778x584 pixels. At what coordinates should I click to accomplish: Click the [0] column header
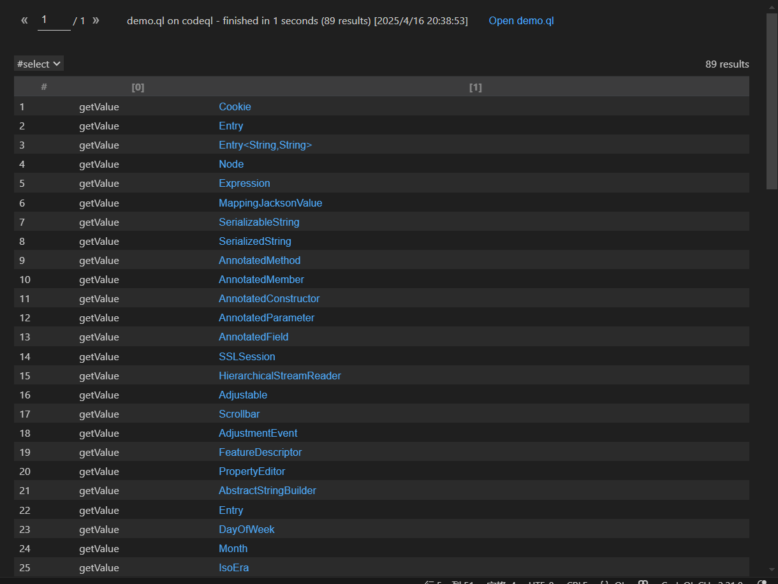(x=138, y=87)
